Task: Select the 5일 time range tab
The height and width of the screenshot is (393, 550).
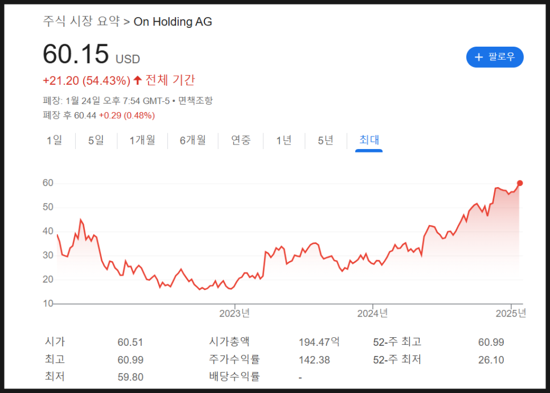Action: (96, 140)
